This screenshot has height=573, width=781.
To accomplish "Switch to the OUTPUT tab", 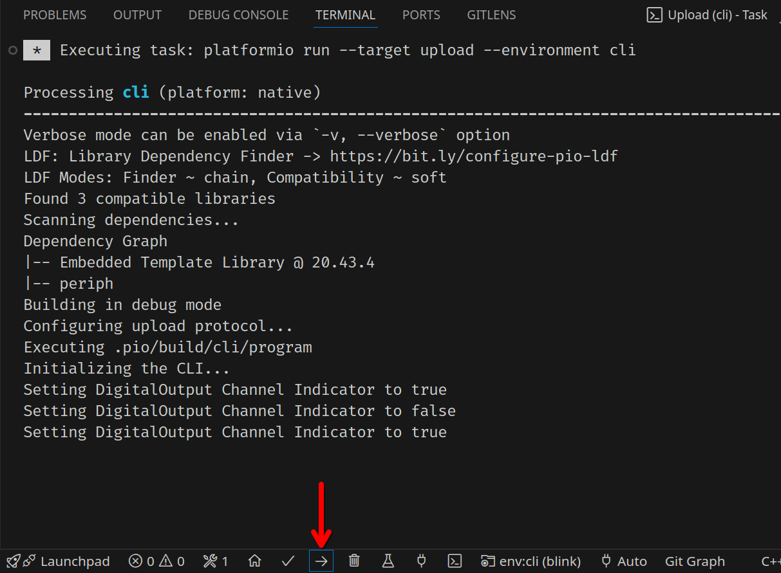I will point(137,15).
